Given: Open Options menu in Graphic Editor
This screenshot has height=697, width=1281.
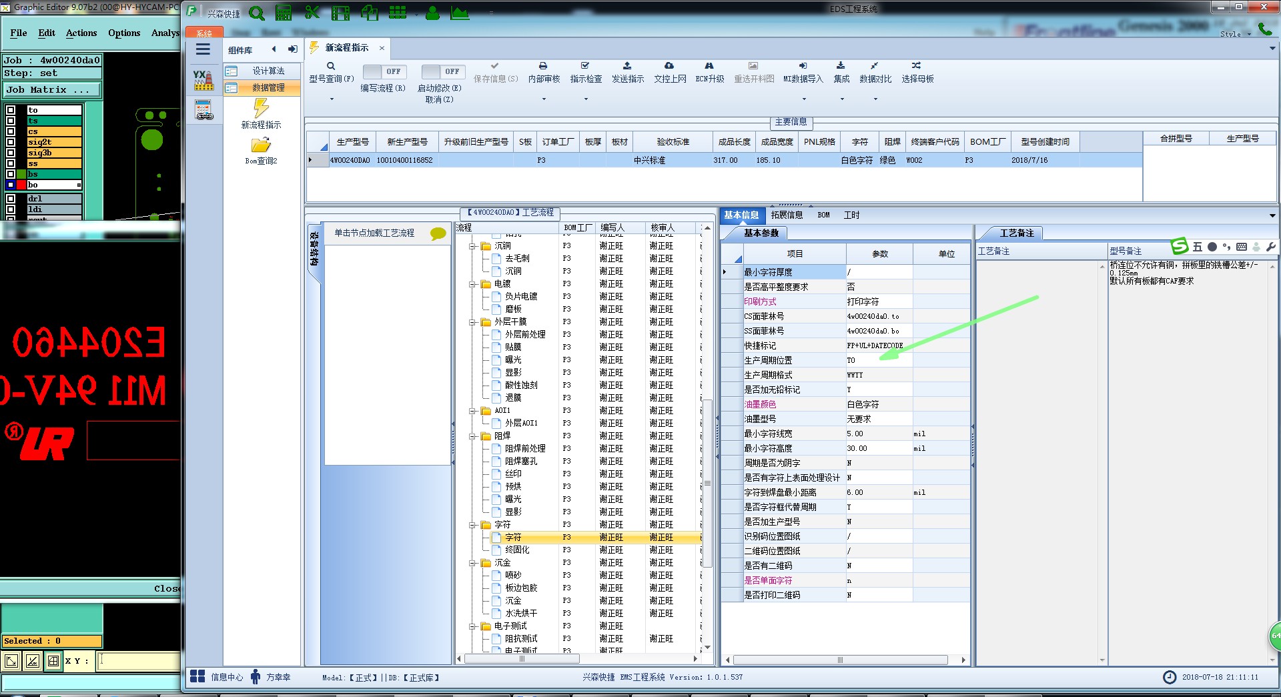Looking at the screenshot, I should coord(124,33).
